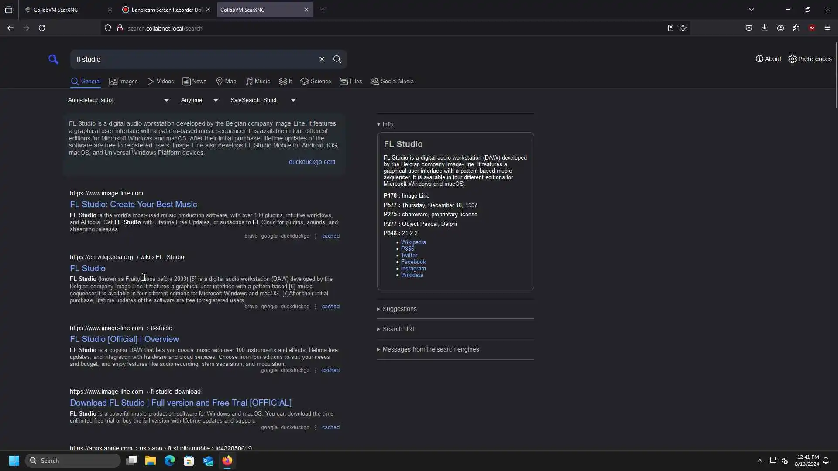Toggle reader view icon in address bar

click(670, 28)
